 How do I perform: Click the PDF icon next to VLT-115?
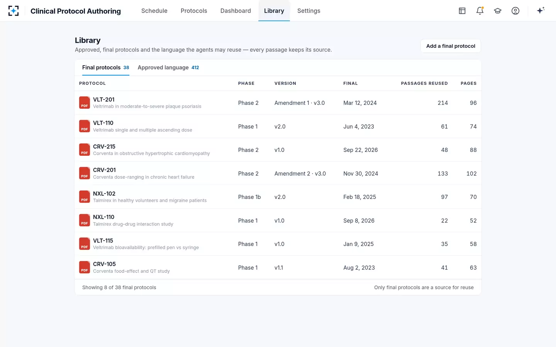point(85,244)
